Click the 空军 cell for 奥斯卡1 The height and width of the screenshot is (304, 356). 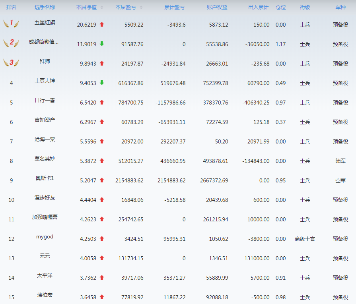point(340,180)
